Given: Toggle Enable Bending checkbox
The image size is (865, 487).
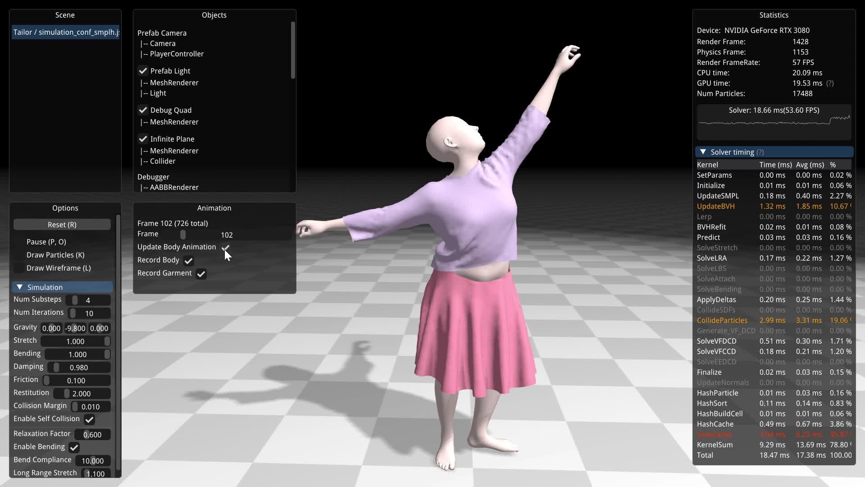Looking at the screenshot, I should [74, 447].
